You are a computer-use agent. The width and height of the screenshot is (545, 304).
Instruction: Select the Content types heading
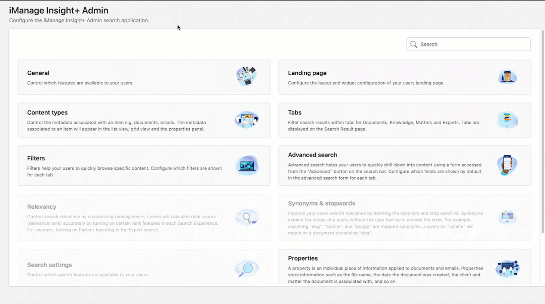pyautogui.click(x=47, y=113)
